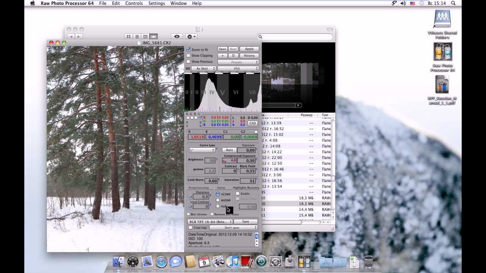This screenshot has height=273, width=486.
Task: Open the Finder action gear menu
Action: click(x=191, y=36)
